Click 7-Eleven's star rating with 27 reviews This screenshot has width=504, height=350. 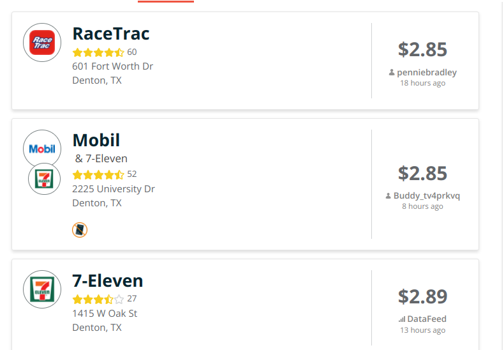[98, 299]
